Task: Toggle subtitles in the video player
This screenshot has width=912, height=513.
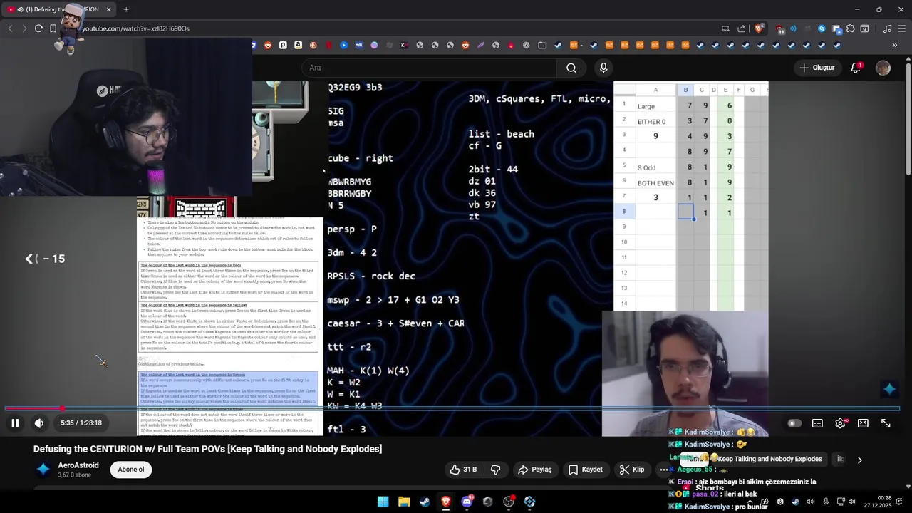Action: (817, 423)
